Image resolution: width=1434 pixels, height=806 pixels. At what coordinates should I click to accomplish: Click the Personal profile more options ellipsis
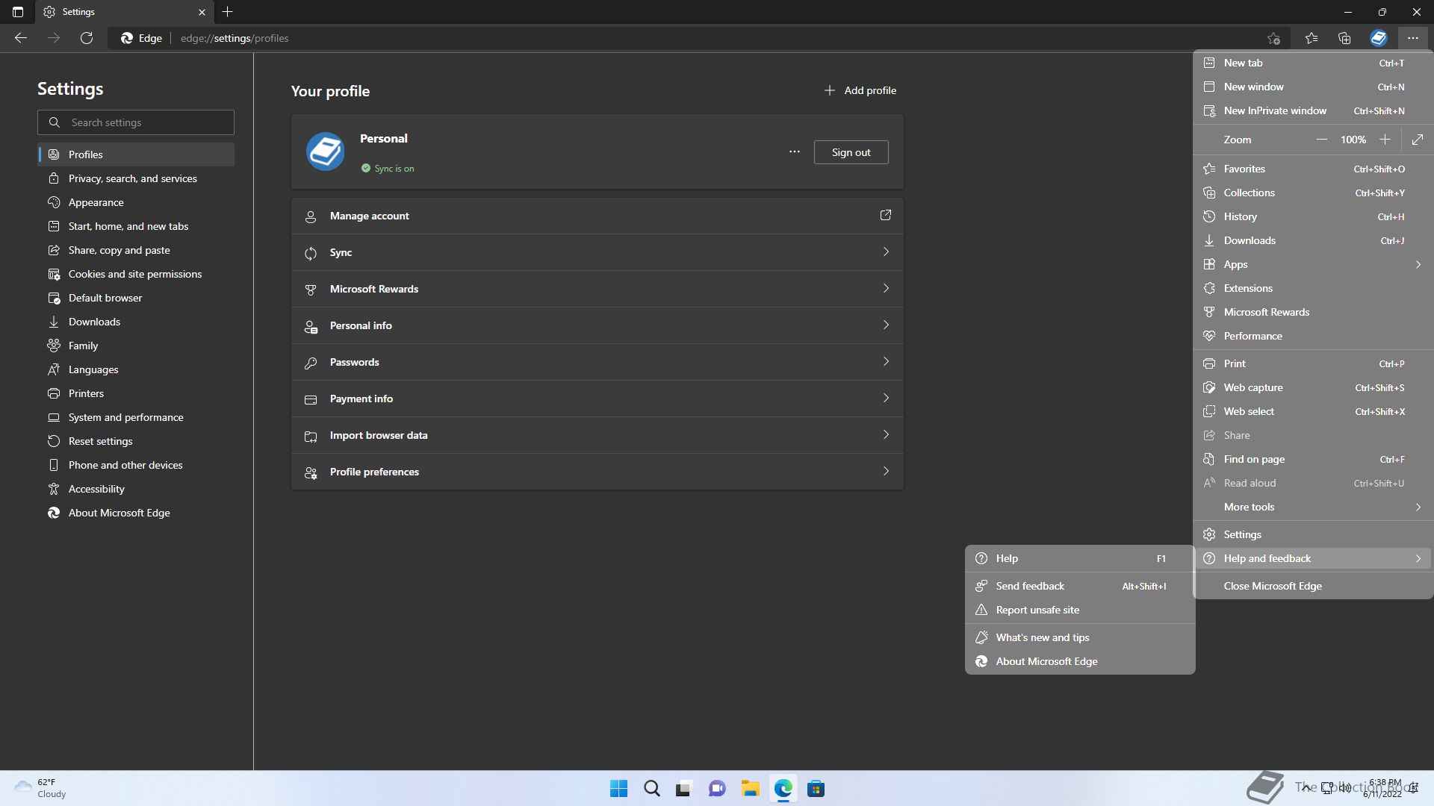click(795, 152)
